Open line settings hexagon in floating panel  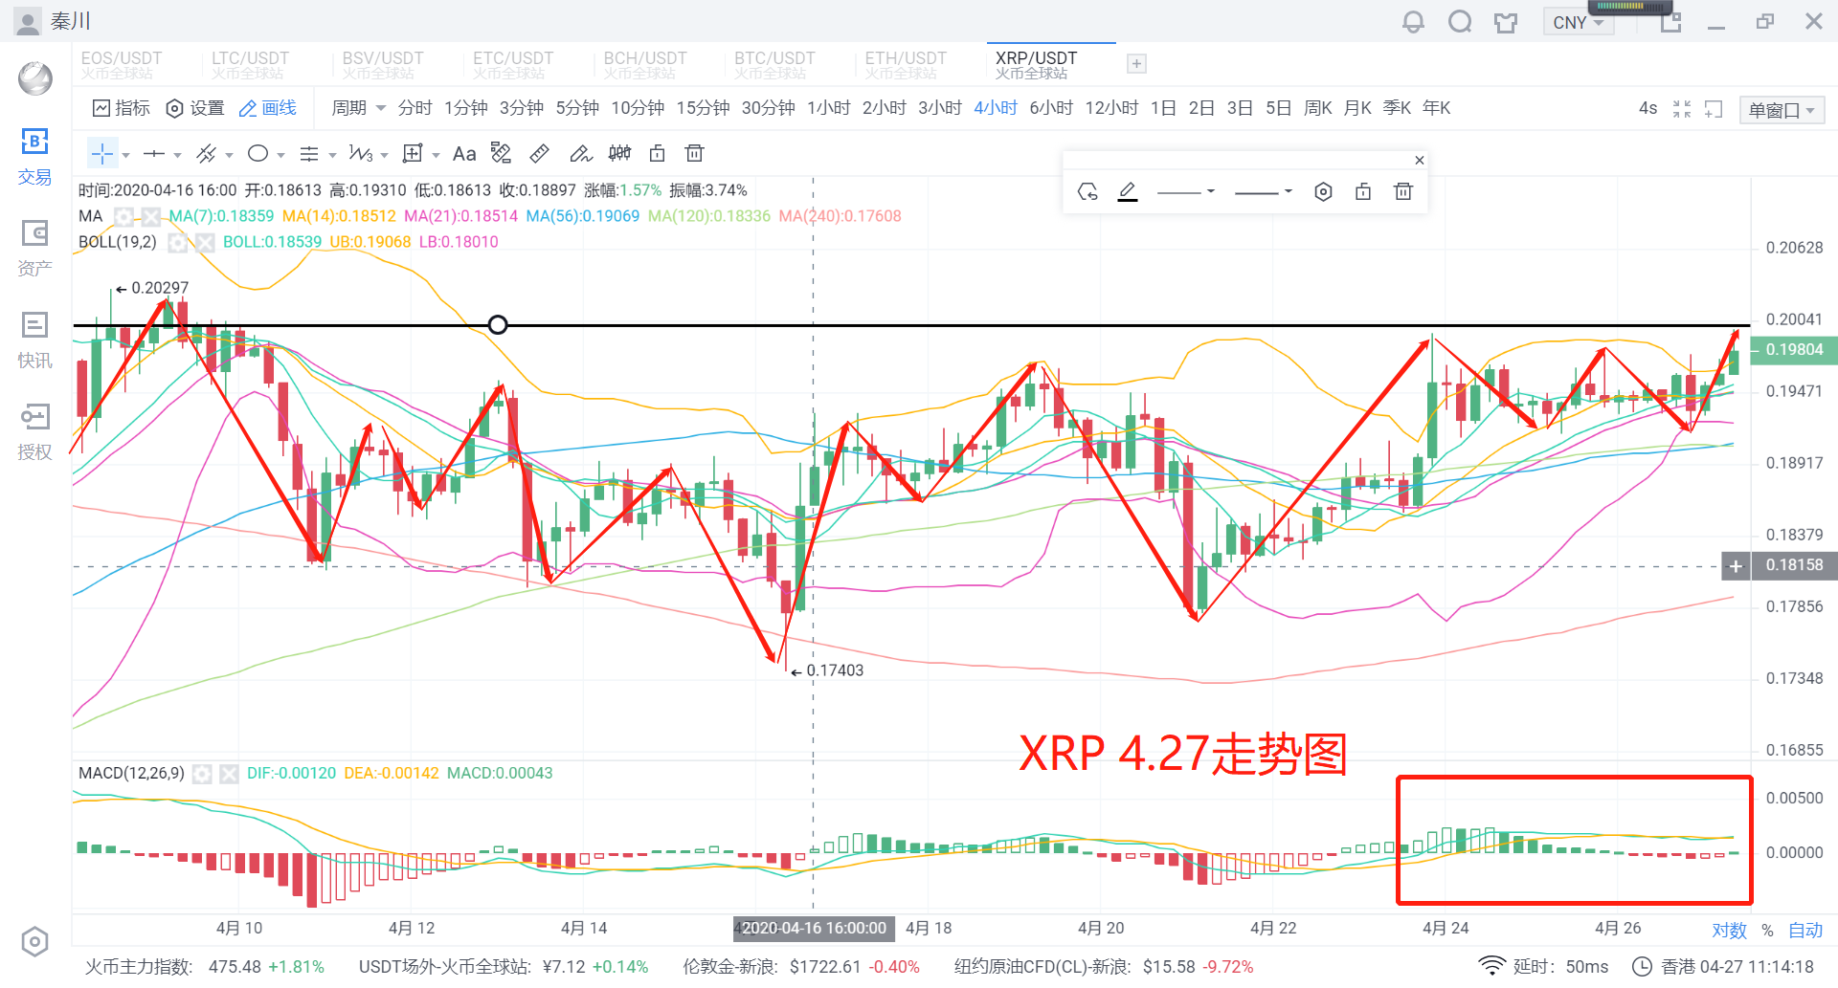tap(1323, 191)
